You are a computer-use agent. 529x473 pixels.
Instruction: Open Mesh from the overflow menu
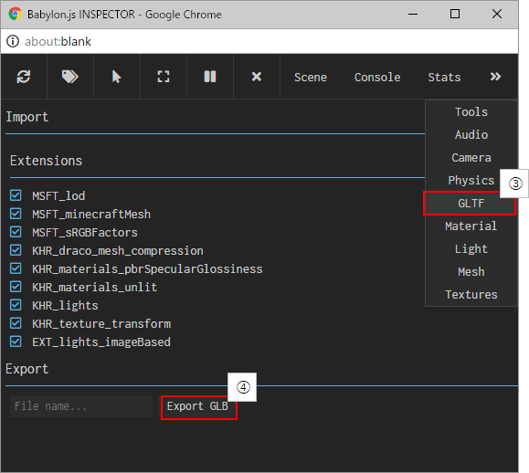tap(471, 272)
